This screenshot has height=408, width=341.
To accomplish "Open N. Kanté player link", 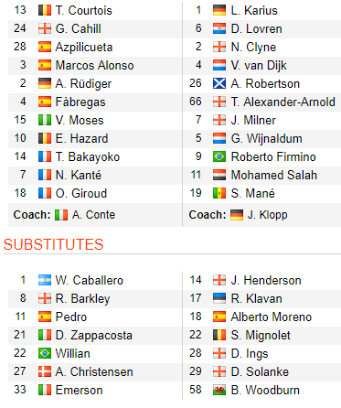I will click(79, 175).
